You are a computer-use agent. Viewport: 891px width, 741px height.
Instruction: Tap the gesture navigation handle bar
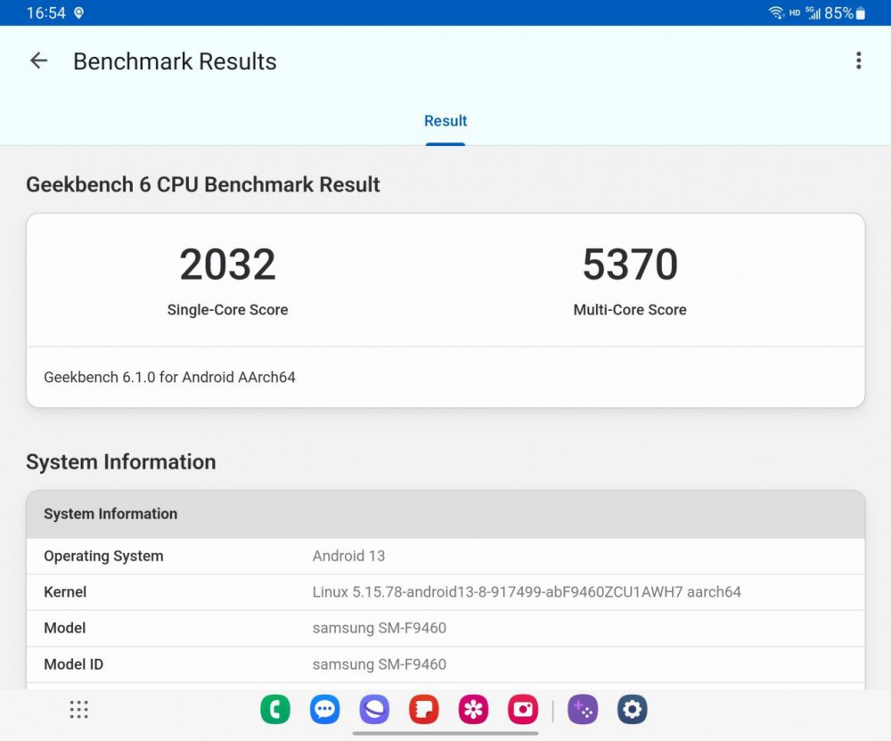coord(445,733)
